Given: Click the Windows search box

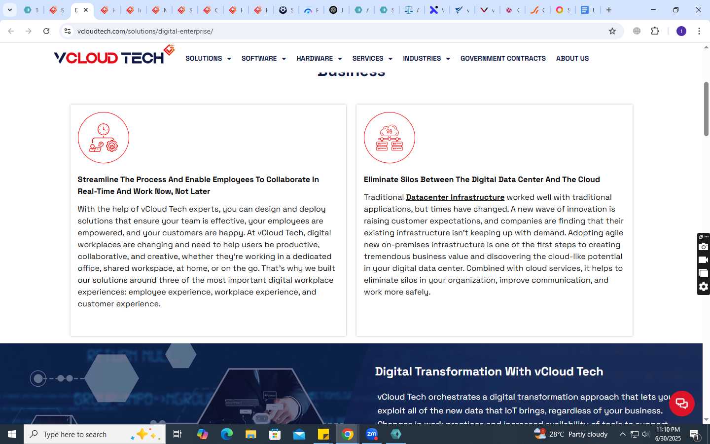Looking at the screenshot, I should click(95, 434).
